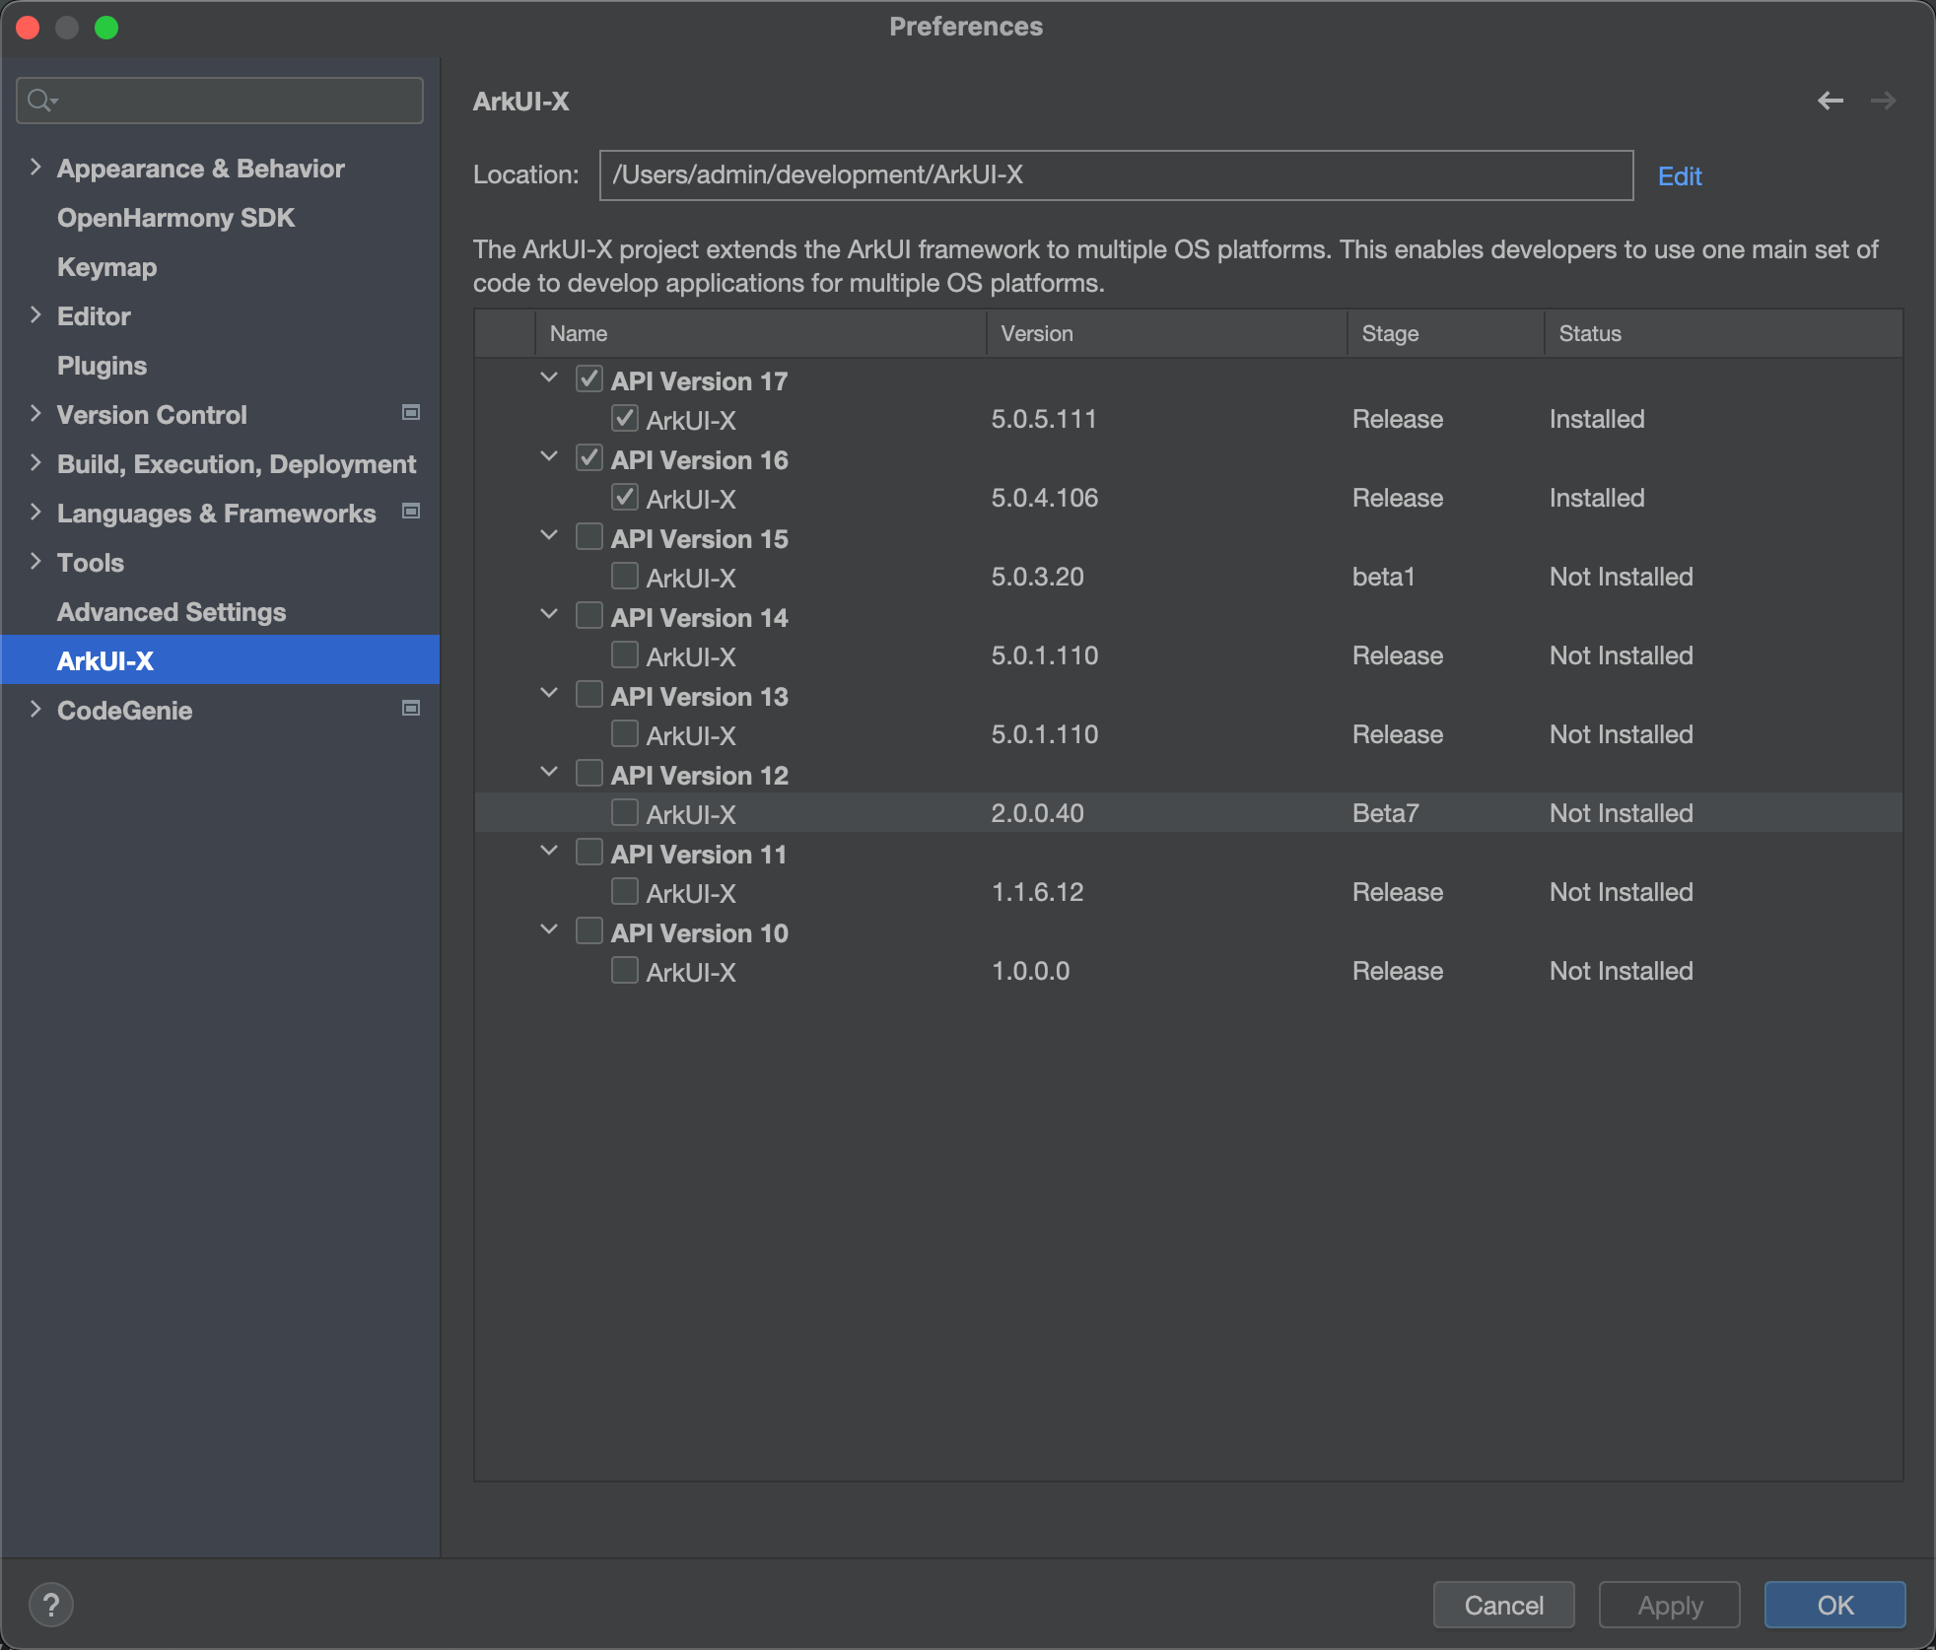Collapse the API Version 10 group
This screenshot has height=1650, width=1936.
549,930
